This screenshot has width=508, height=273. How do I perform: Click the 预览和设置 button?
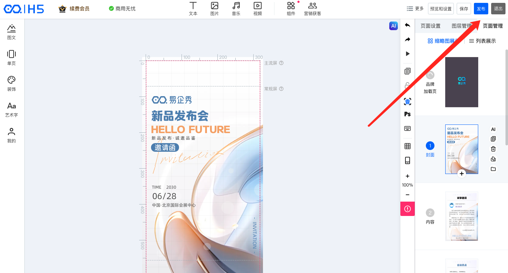point(441,9)
